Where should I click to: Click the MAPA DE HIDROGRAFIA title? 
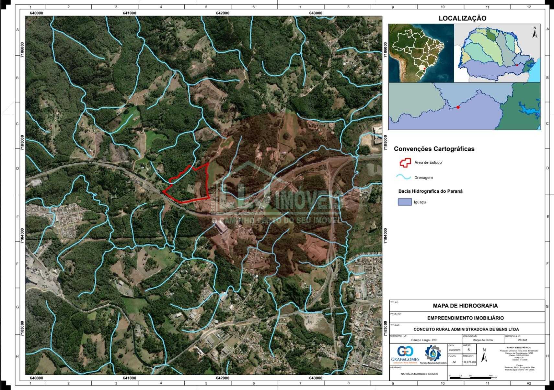coord(465,306)
